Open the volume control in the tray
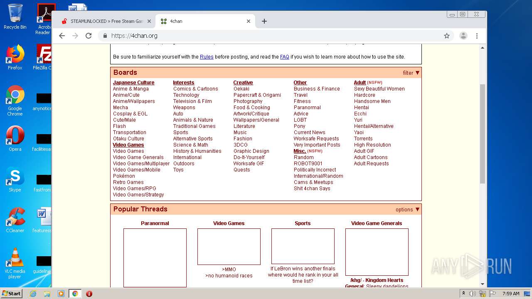This screenshot has width=532, height=299. [x=473, y=294]
